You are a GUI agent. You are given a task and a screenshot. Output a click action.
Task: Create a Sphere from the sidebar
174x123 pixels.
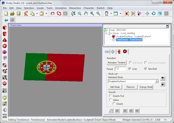pos(5,46)
